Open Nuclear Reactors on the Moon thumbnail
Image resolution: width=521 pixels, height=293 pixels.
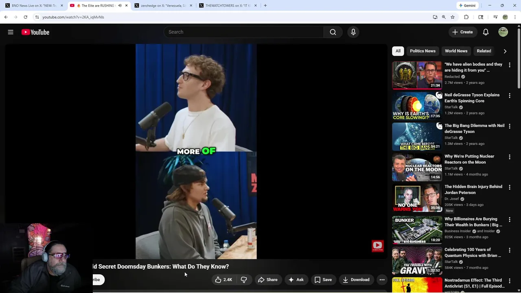tap(417, 167)
